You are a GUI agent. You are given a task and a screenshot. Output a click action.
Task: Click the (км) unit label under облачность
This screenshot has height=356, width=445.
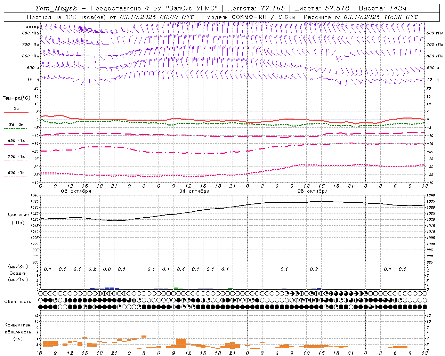(x=18, y=339)
